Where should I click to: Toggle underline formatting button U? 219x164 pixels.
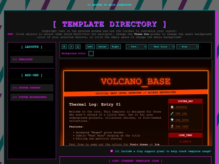78,47
